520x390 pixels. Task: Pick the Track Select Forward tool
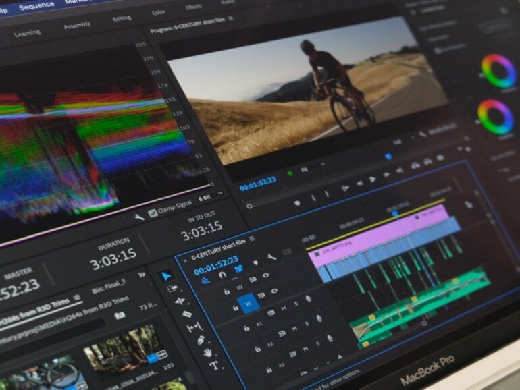pos(172,289)
